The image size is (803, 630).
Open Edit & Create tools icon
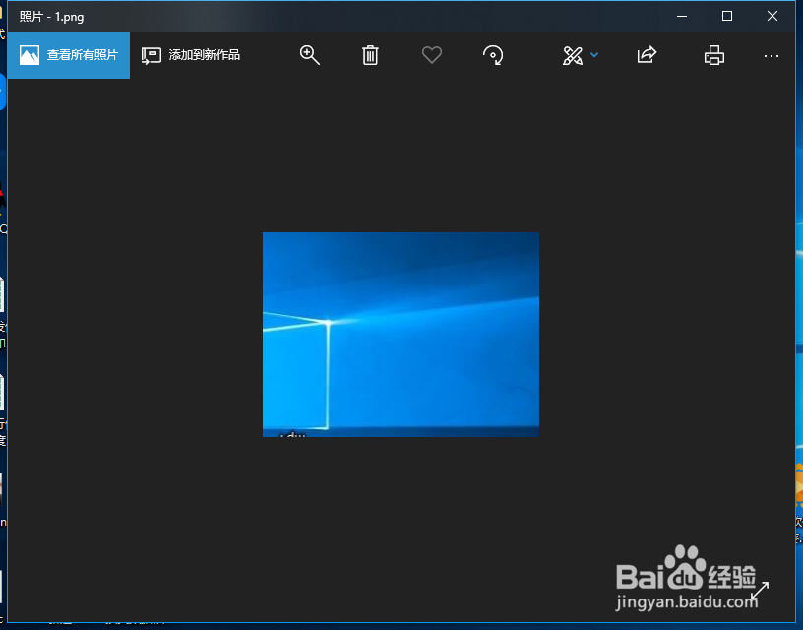pos(573,55)
